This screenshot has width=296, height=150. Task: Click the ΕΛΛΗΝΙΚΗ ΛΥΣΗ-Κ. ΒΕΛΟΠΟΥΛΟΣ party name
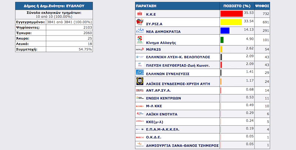tap(178, 57)
